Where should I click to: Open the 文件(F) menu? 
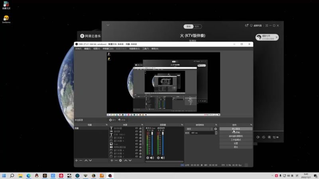tap(78, 49)
